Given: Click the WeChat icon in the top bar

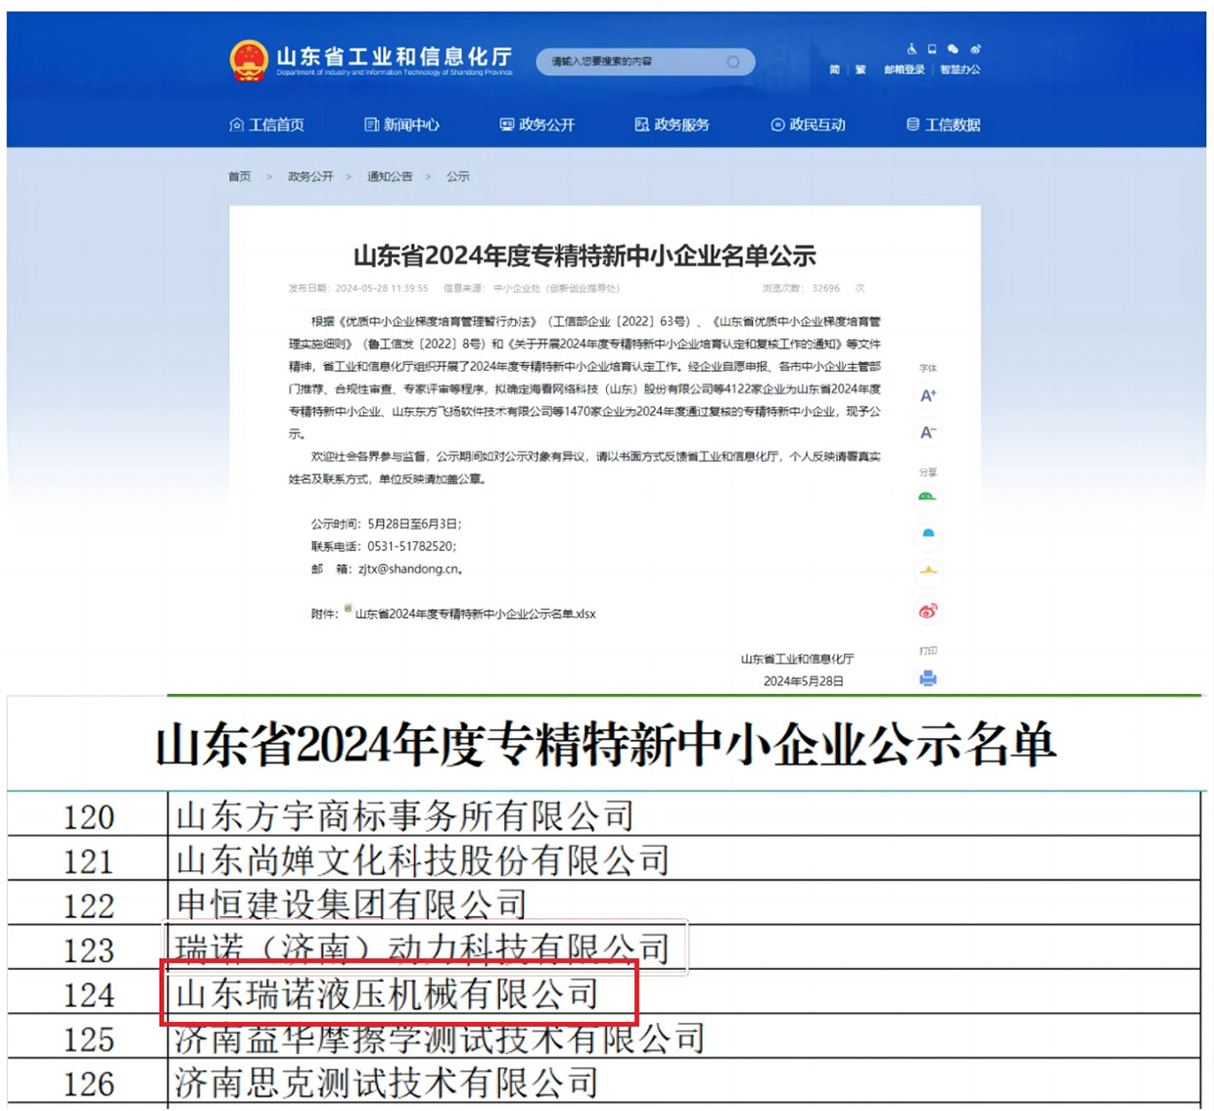Looking at the screenshot, I should click(954, 50).
